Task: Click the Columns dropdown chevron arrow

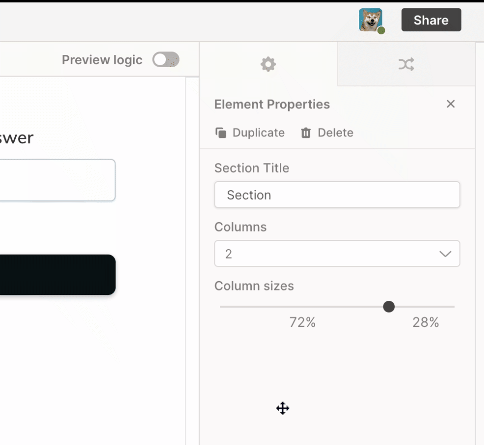Action: [445, 254]
